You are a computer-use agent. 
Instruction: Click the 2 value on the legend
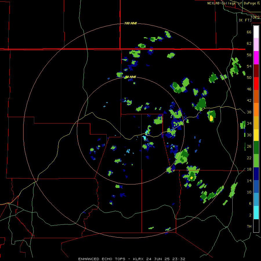250,215
